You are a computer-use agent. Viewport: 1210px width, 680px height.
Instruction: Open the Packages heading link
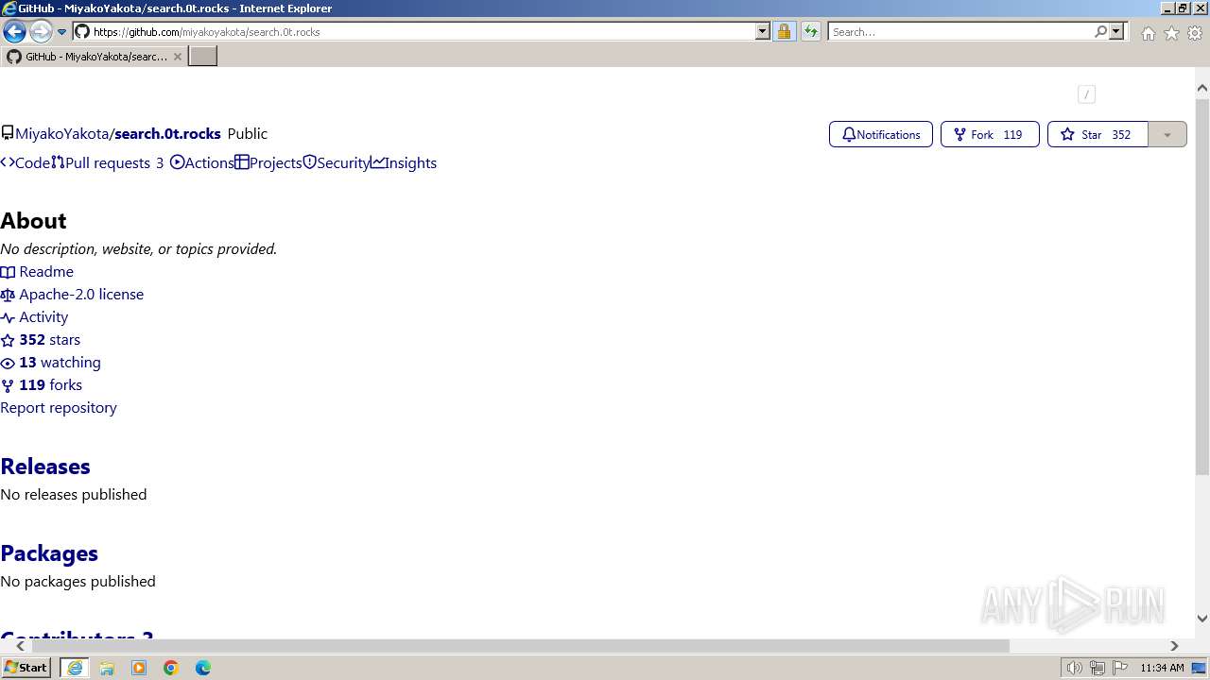tap(49, 553)
